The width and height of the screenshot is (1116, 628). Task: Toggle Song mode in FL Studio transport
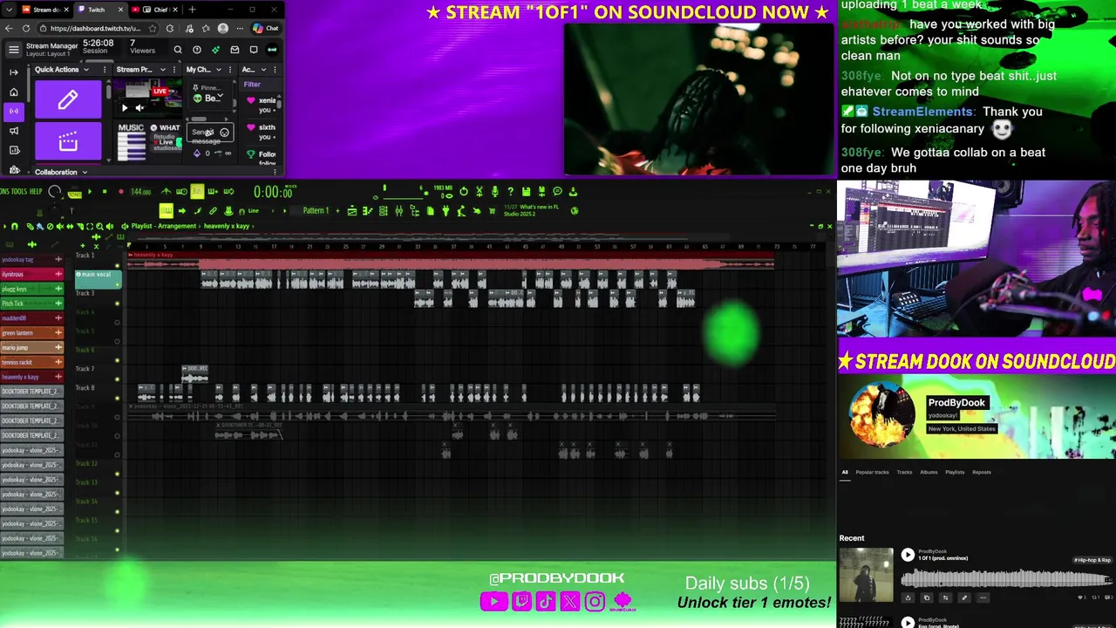(x=75, y=195)
